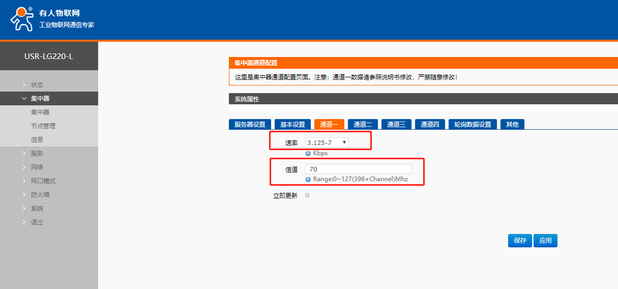Open 信息 under 集中器 in sidebar
This screenshot has width=618, height=289.
(37, 139)
